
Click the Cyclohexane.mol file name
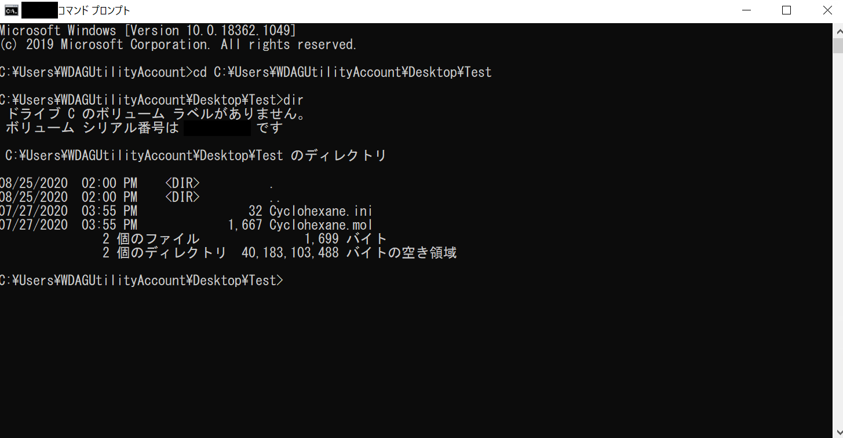pyautogui.click(x=321, y=225)
